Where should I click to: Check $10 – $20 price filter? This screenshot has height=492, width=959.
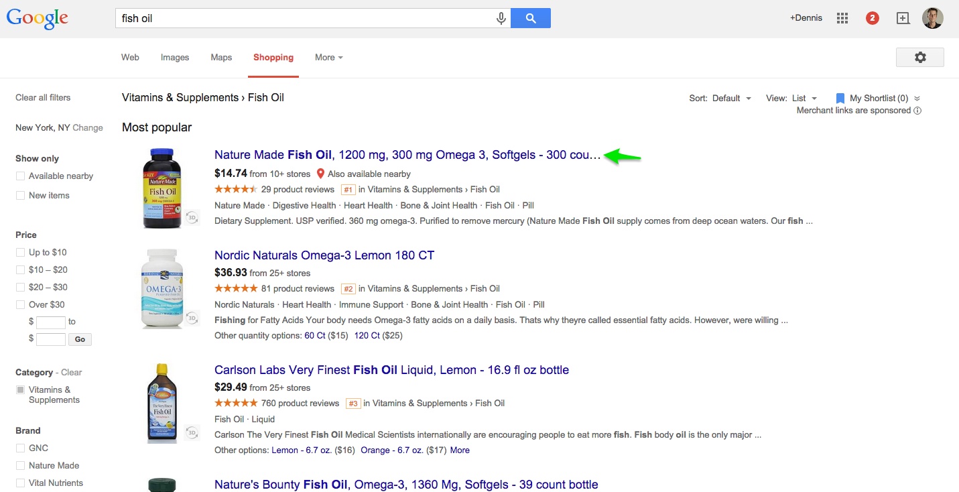(21, 270)
